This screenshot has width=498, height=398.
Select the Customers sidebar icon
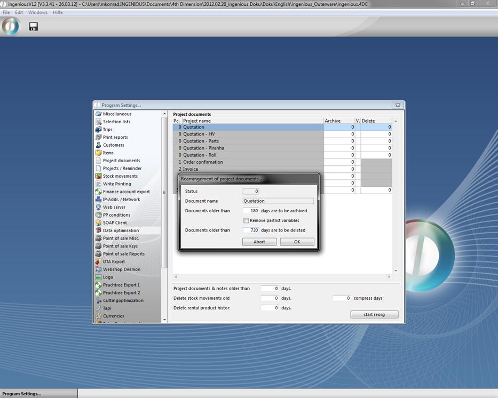tap(99, 145)
